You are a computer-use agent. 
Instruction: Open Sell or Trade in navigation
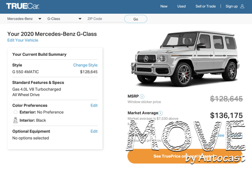[206, 6]
